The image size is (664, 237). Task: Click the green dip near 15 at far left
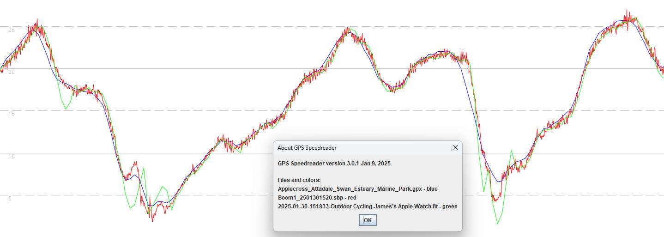coord(66,109)
